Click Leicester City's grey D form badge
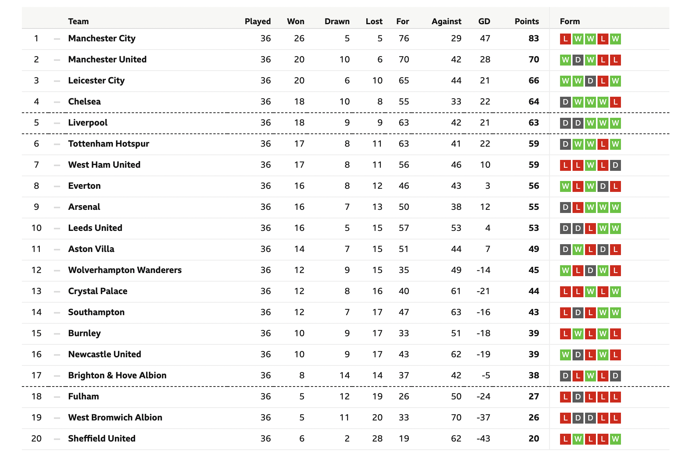This screenshot has width=685, height=454. [590, 81]
